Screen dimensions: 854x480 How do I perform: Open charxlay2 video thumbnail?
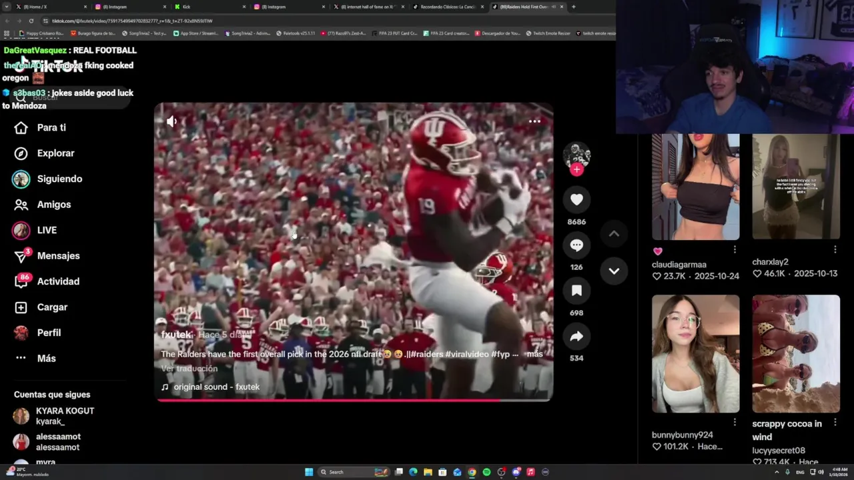(x=796, y=187)
